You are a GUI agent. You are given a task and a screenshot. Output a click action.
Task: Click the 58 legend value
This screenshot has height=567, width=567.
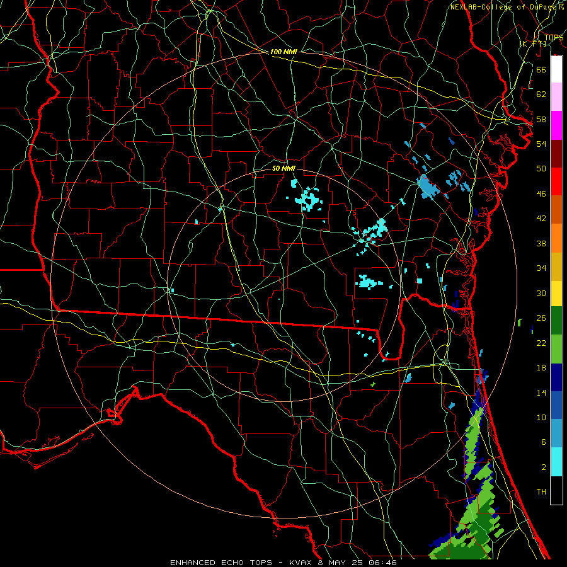[x=541, y=119]
